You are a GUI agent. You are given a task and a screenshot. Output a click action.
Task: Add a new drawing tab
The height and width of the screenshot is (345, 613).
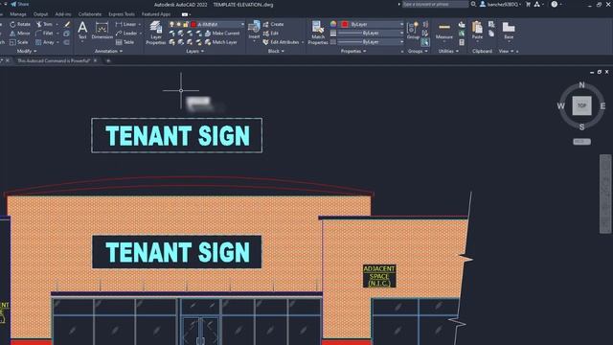[108, 60]
